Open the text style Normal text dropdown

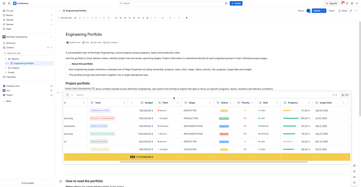click(x=65, y=18)
